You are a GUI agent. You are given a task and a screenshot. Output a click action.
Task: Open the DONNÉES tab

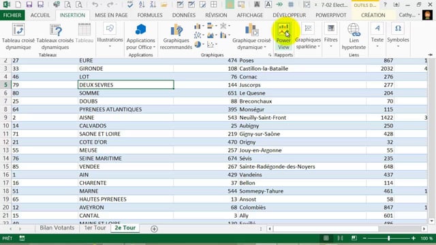pos(184,15)
